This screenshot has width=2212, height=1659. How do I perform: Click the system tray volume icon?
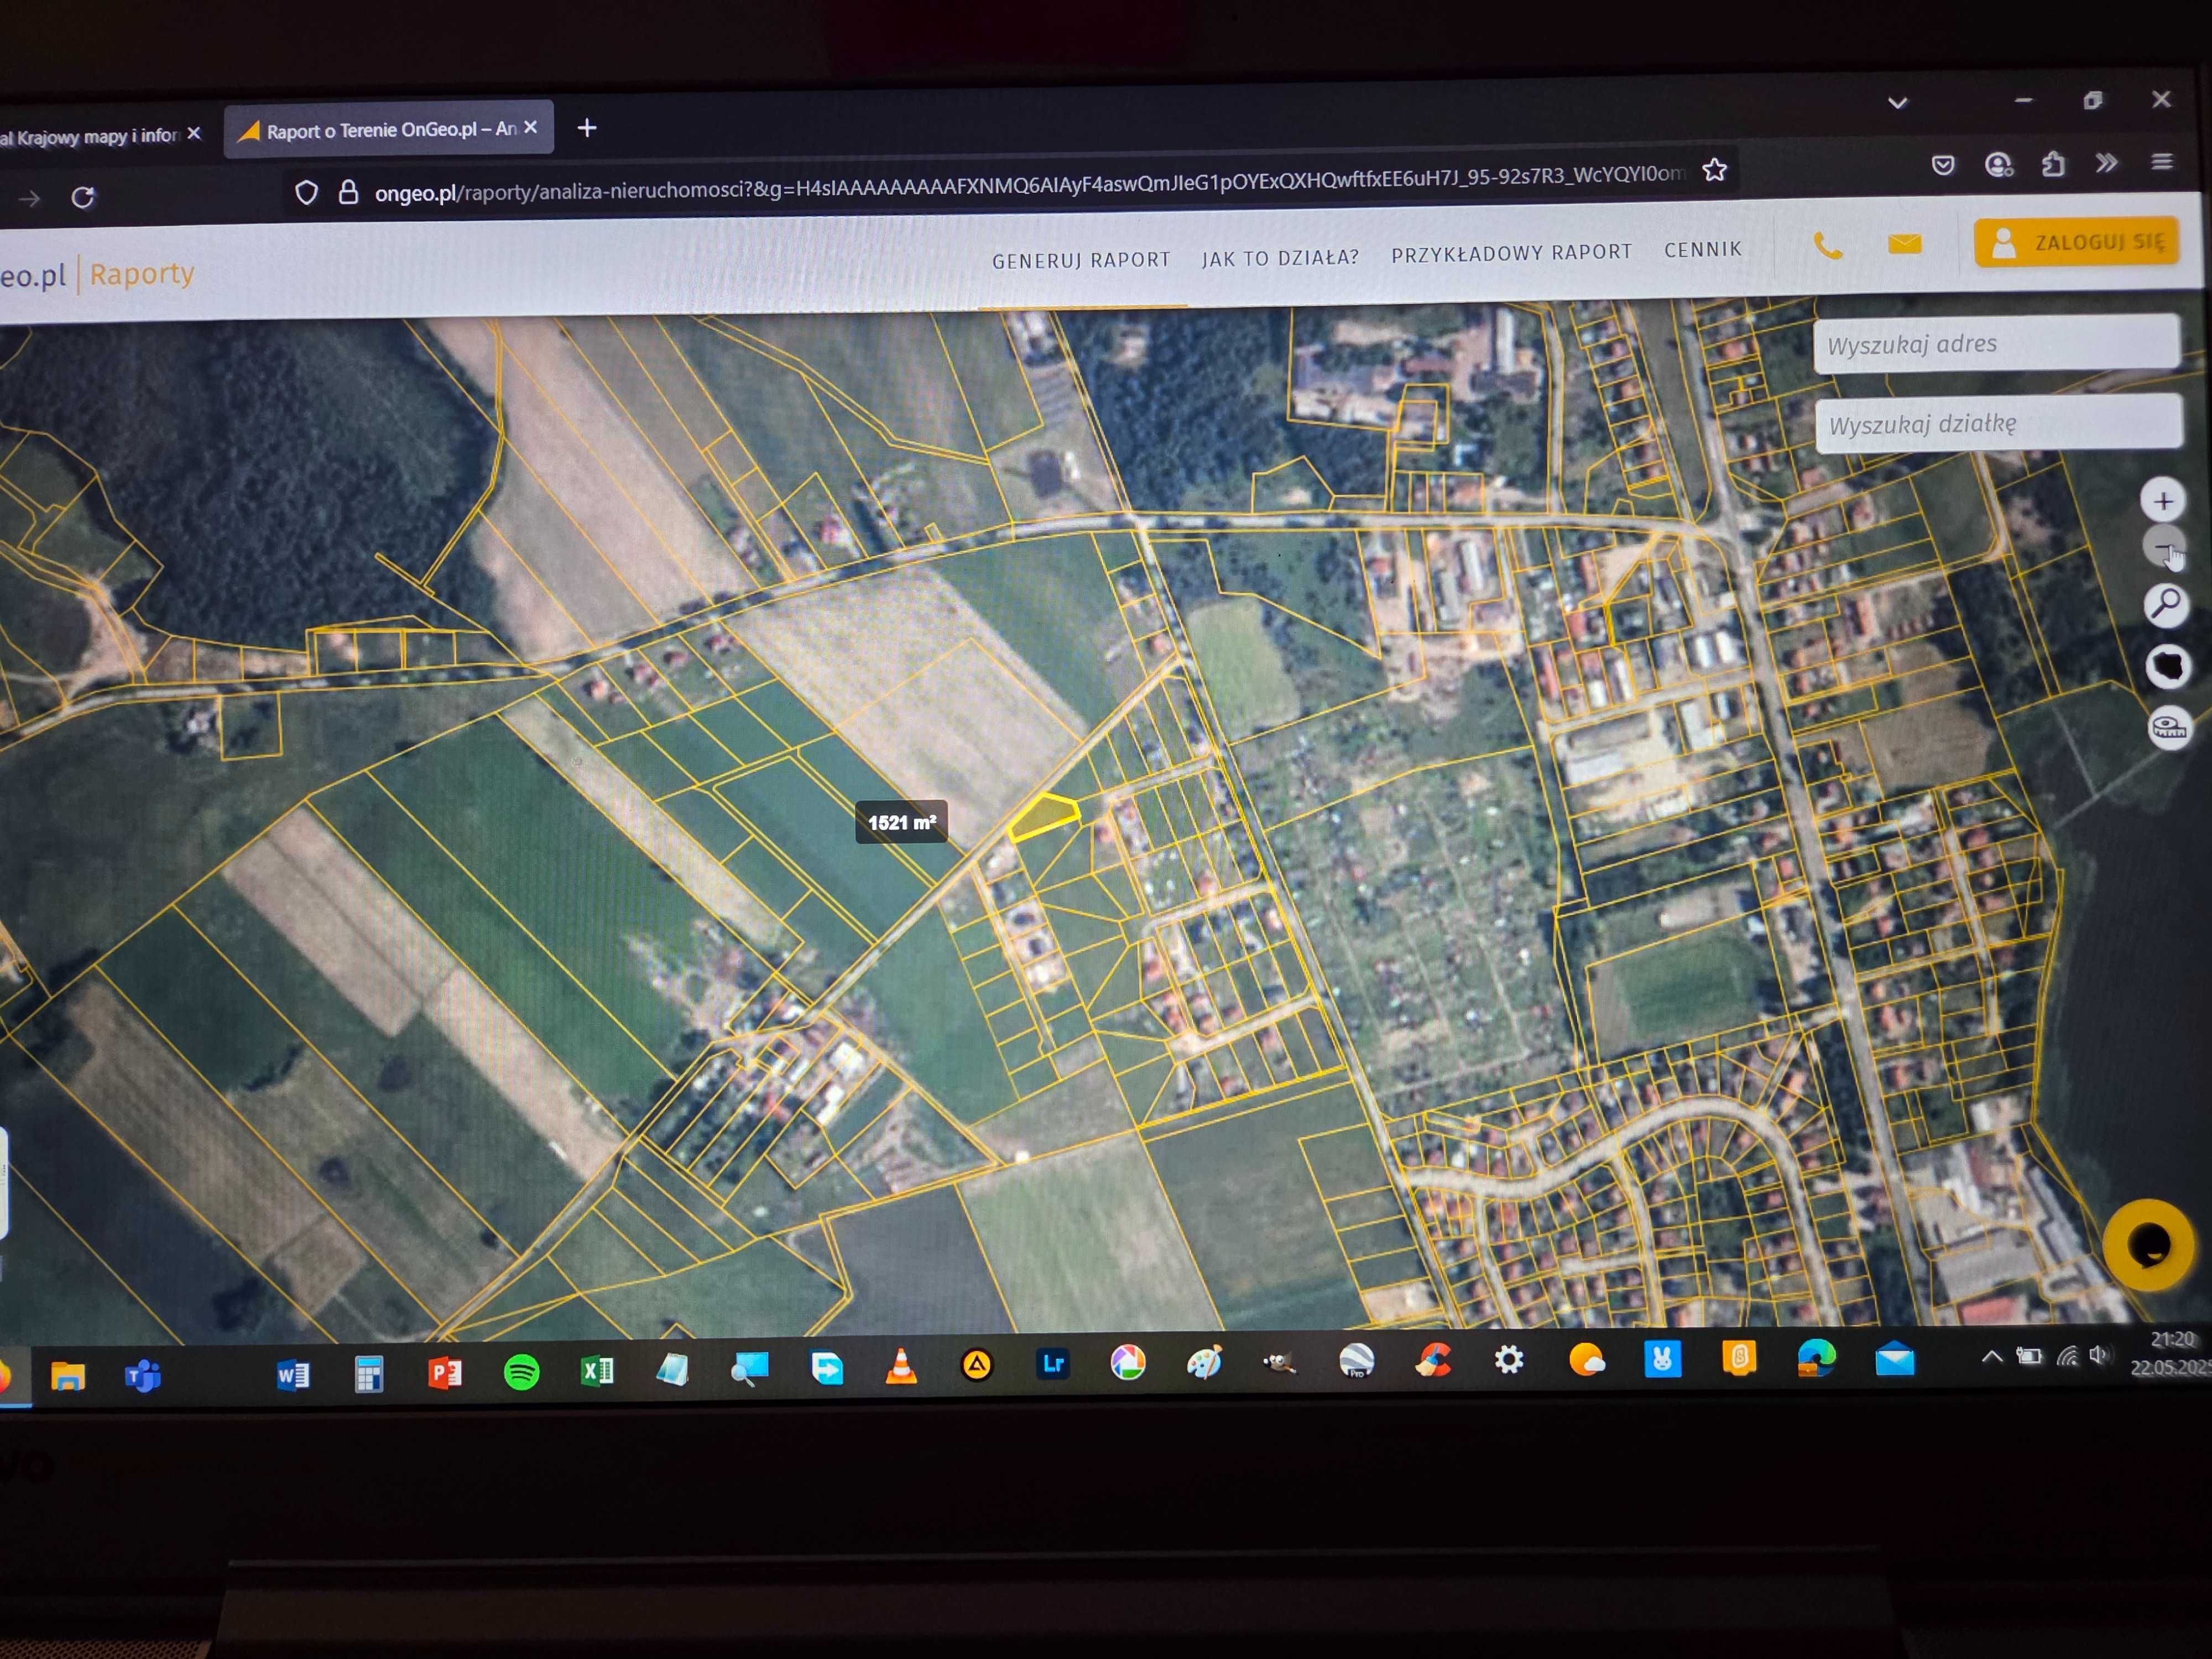pos(2098,1355)
